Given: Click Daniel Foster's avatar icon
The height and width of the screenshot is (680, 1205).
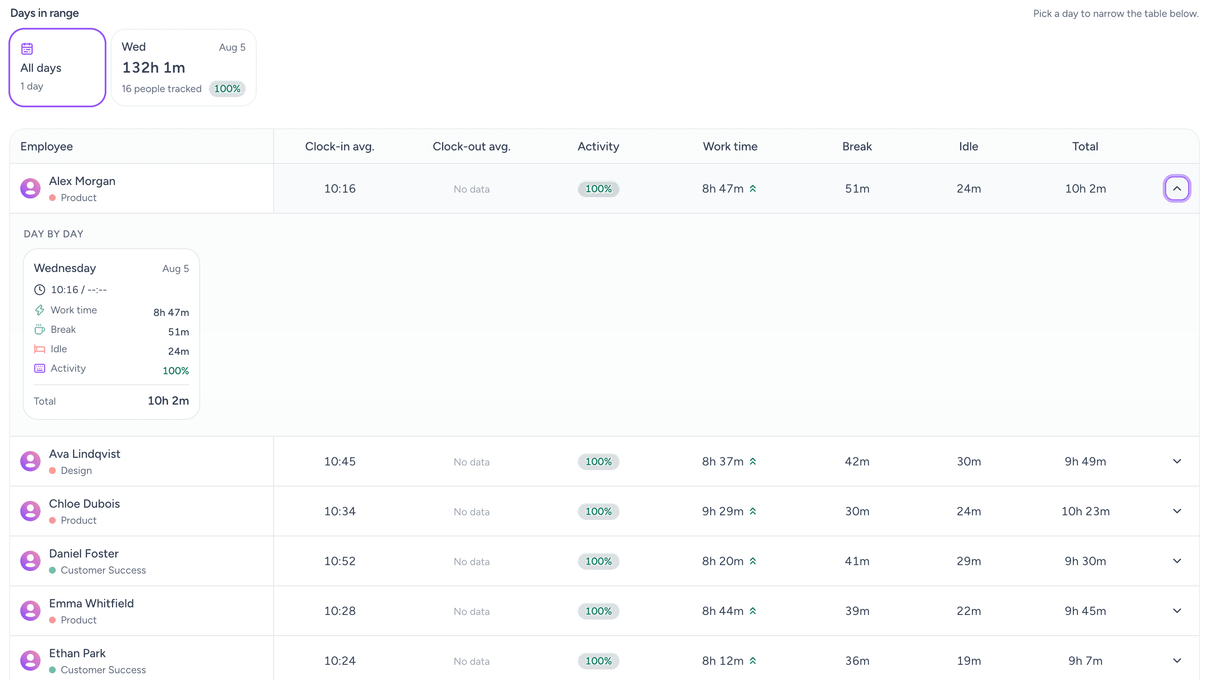Looking at the screenshot, I should [30, 560].
